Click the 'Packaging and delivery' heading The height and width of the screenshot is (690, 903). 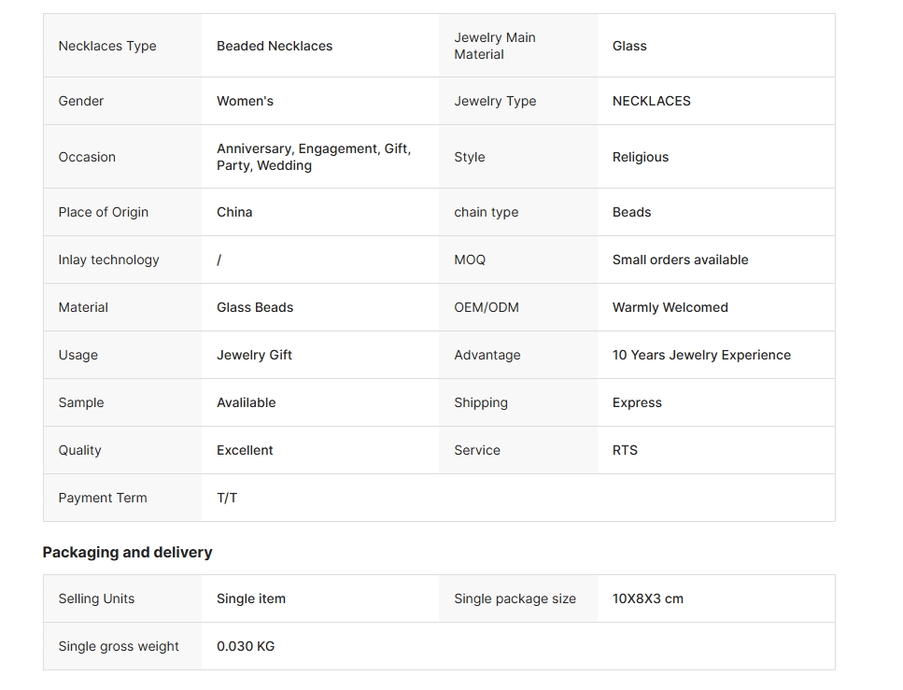click(127, 552)
